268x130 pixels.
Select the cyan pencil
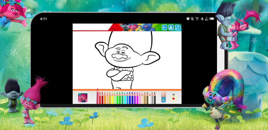click(x=125, y=98)
